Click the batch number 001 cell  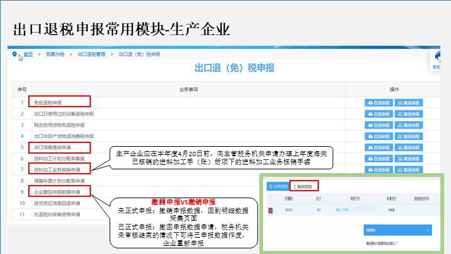coord(319,210)
